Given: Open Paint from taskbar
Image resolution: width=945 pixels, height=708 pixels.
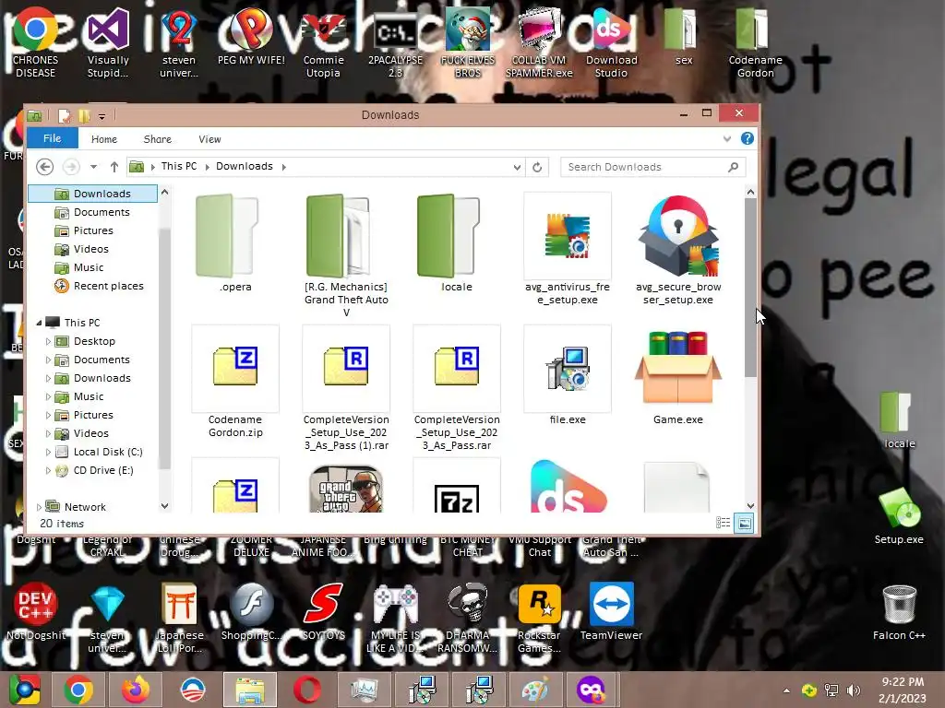Looking at the screenshot, I should click(536, 690).
